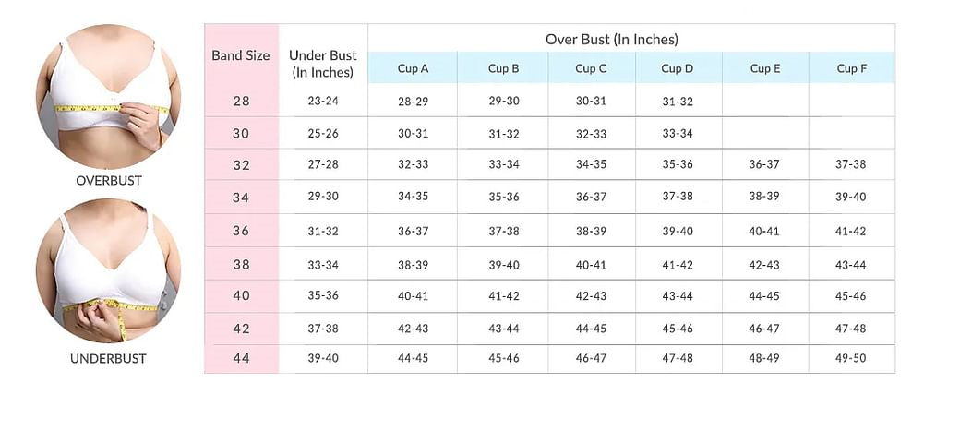Image resolution: width=960 pixels, height=431 pixels.
Task: Click the Over Bust (In Inches) heading
Action: pos(612,40)
